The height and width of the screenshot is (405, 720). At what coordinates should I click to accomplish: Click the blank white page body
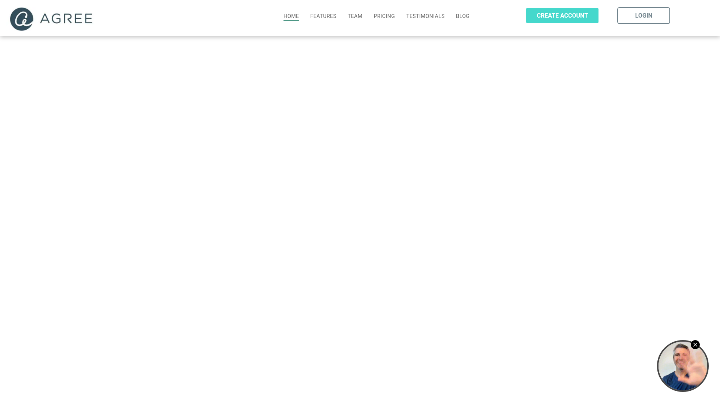(337, 206)
